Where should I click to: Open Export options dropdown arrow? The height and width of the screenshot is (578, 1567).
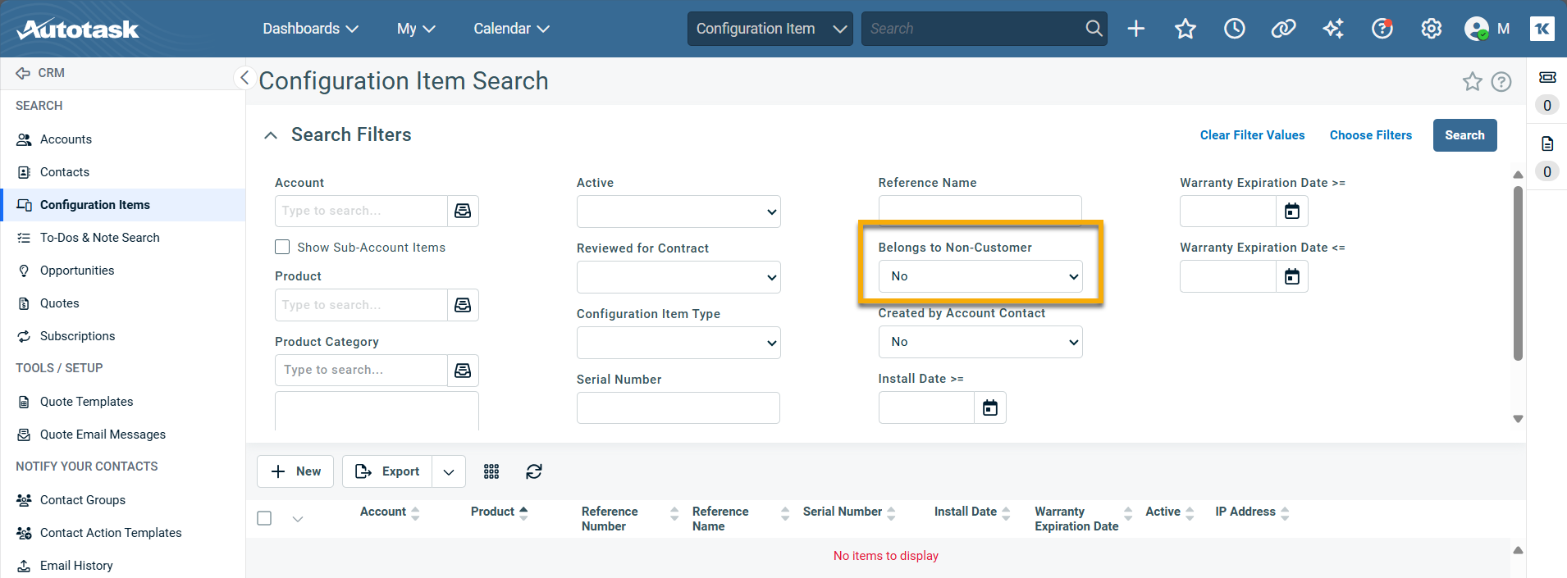point(449,471)
